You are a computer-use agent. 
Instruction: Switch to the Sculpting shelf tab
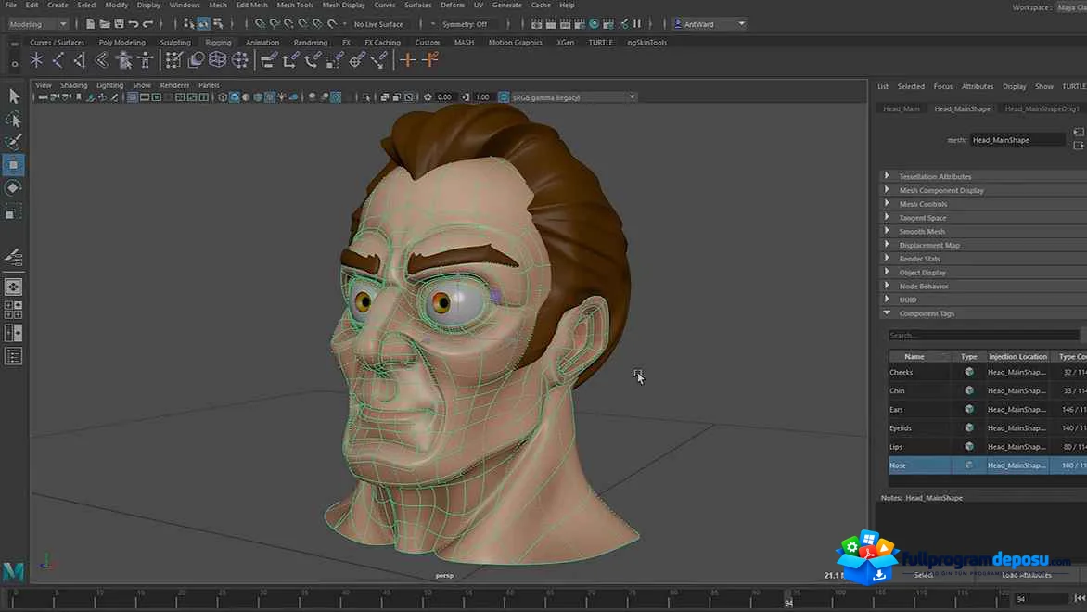pyautogui.click(x=174, y=43)
